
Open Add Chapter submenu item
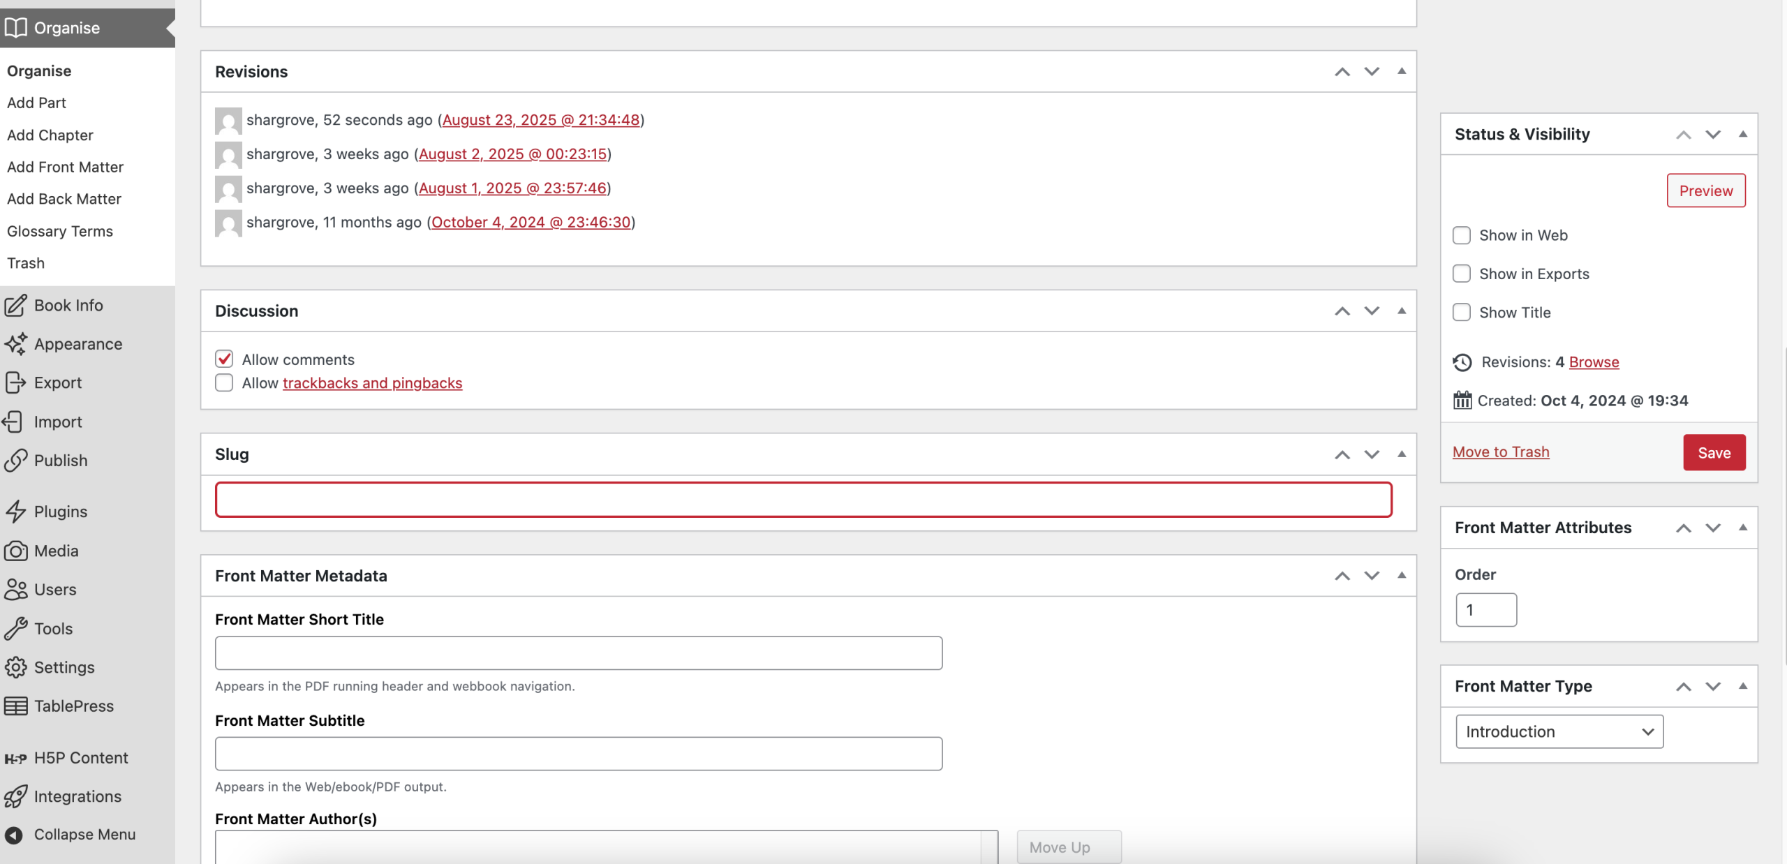click(x=50, y=135)
